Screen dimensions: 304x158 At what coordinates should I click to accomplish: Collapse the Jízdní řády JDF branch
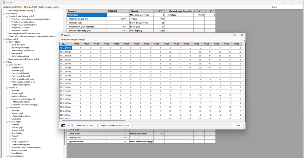point(7,65)
